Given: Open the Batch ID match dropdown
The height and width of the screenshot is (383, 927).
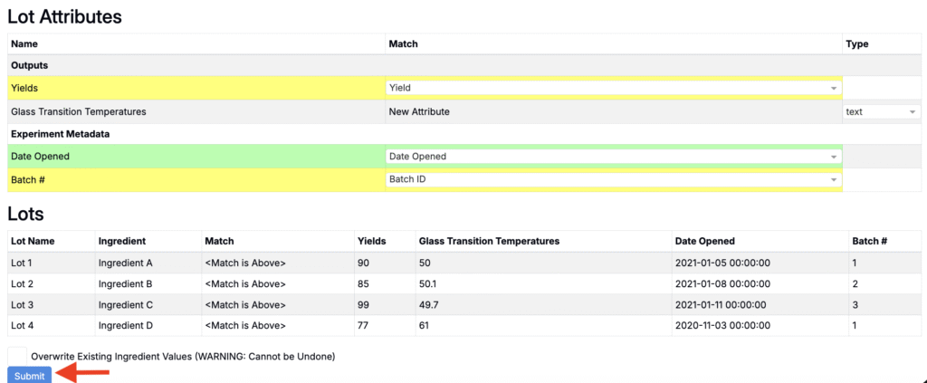Looking at the screenshot, I should (613, 180).
